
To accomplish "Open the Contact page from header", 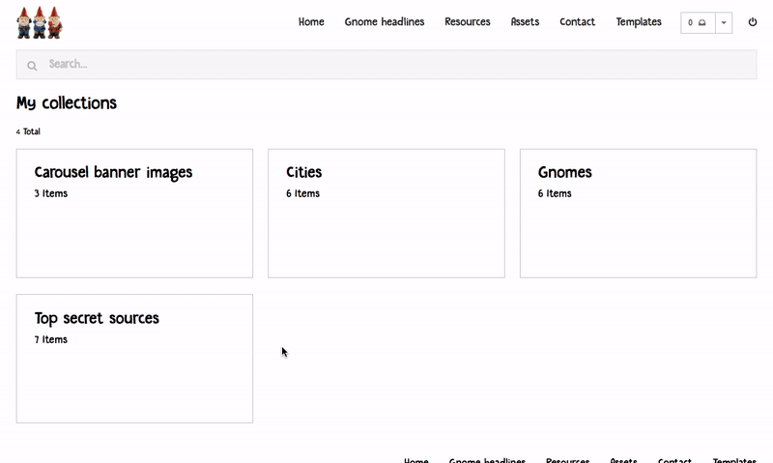I will 577,21.
